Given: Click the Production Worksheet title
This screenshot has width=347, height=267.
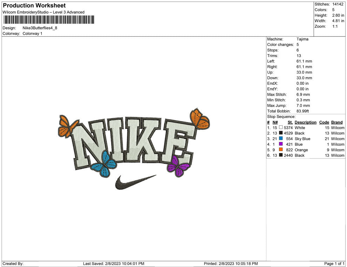Looking at the screenshot, I should tap(34, 6).
